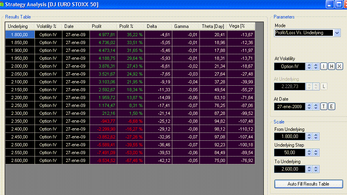Focus the At Date 27-ene-2009 field

290,107
